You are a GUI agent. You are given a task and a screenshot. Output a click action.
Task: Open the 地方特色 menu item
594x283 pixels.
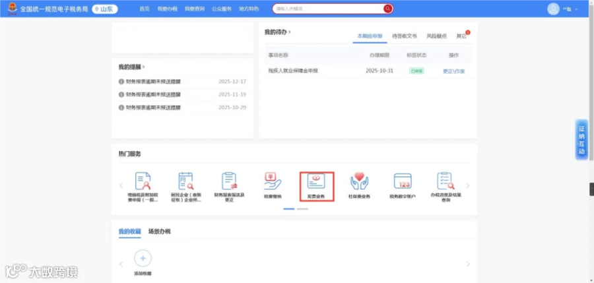pos(249,9)
